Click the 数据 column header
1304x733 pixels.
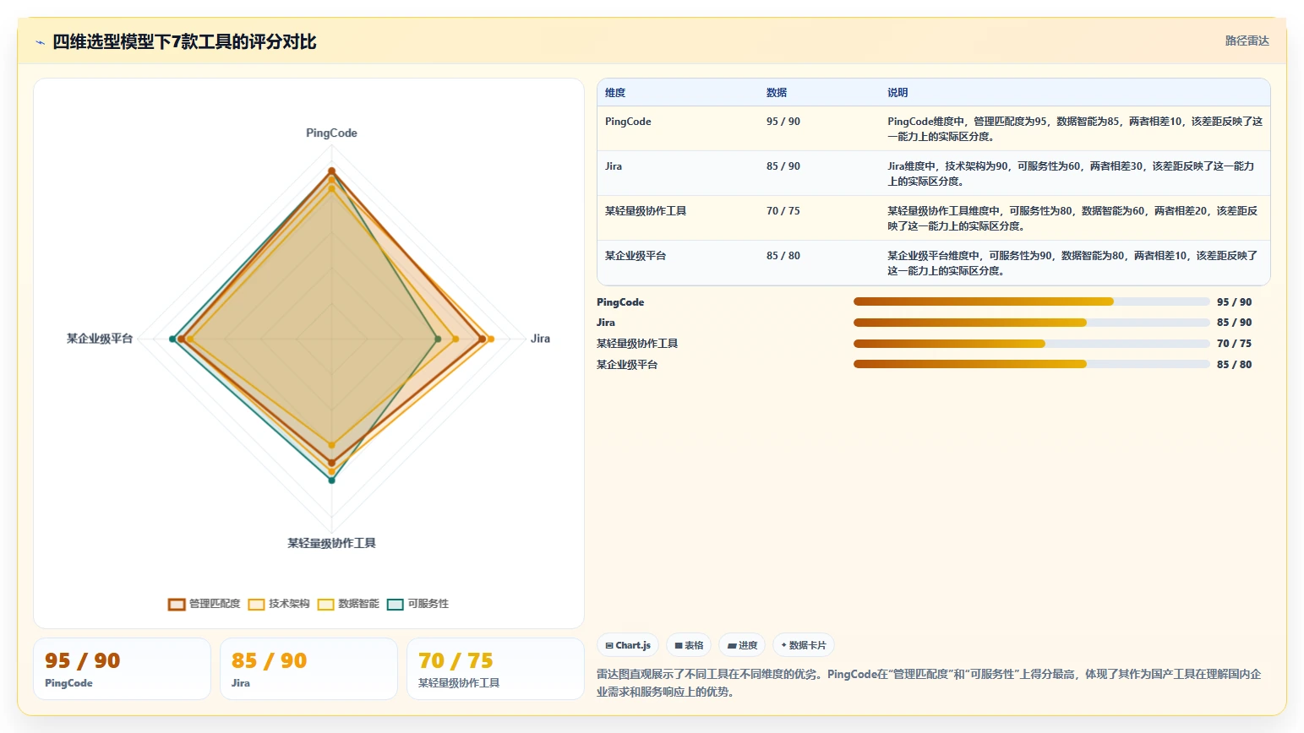click(x=777, y=93)
